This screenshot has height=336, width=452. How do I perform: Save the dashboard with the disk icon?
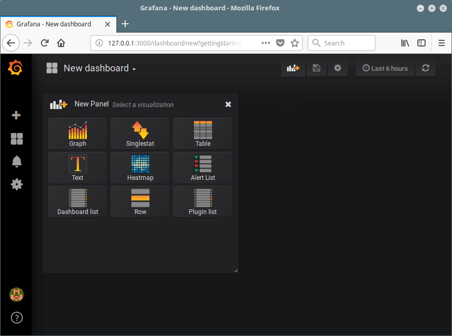317,68
